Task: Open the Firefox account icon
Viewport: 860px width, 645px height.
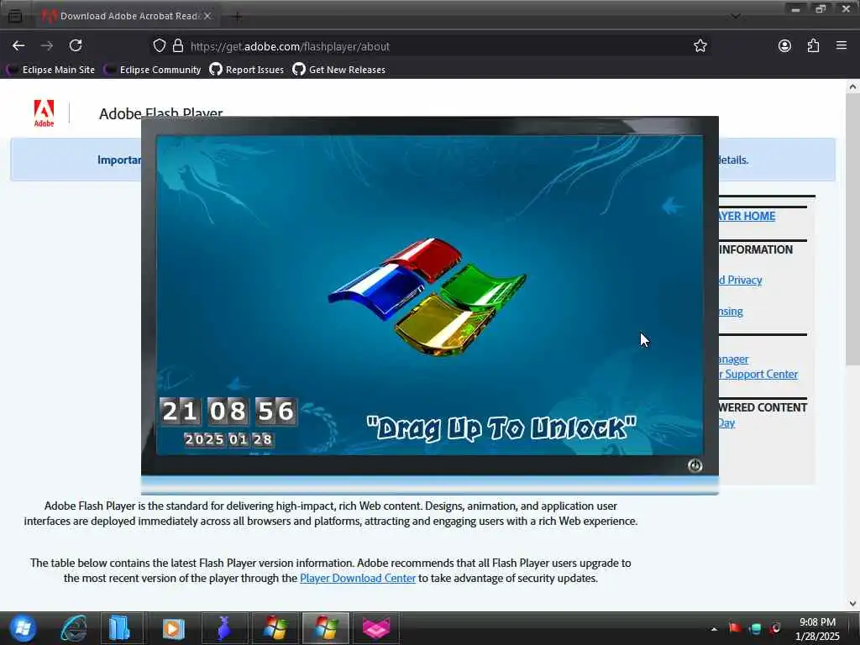Action: click(x=784, y=45)
